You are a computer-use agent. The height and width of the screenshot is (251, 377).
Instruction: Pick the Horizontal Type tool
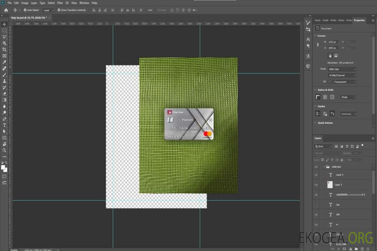click(4, 125)
